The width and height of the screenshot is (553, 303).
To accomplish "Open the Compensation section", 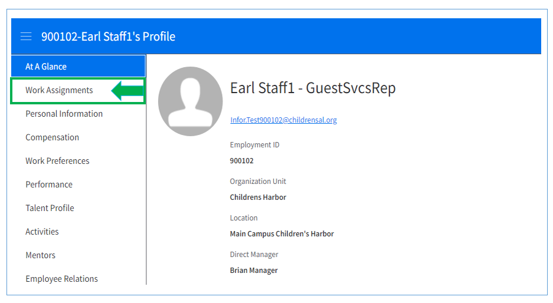I will [52, 137].
